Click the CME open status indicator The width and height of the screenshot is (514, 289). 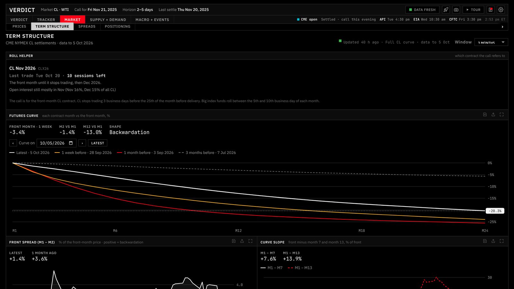[307, 20]
